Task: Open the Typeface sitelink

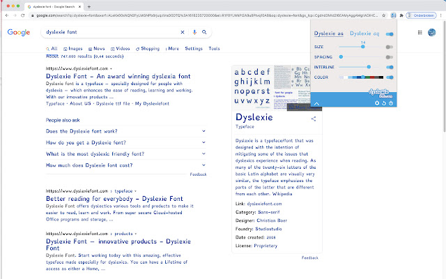Action: click(x=55, y=104)
